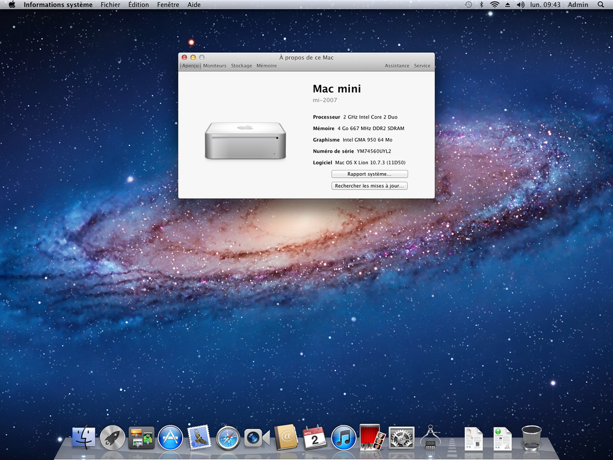Viewport: 613px width, 460px height.
Task: Launch Launchpad rocket icon in dock
Action: [113, 438]
